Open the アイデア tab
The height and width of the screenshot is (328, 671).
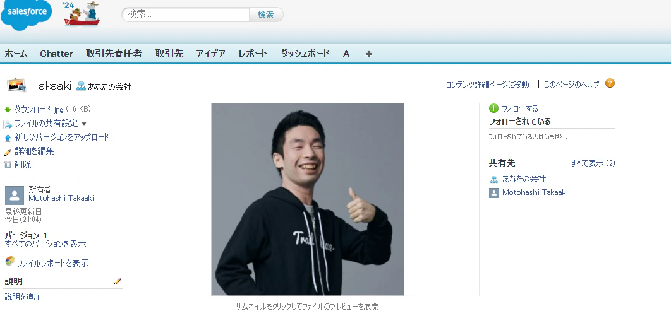(210, 54)
